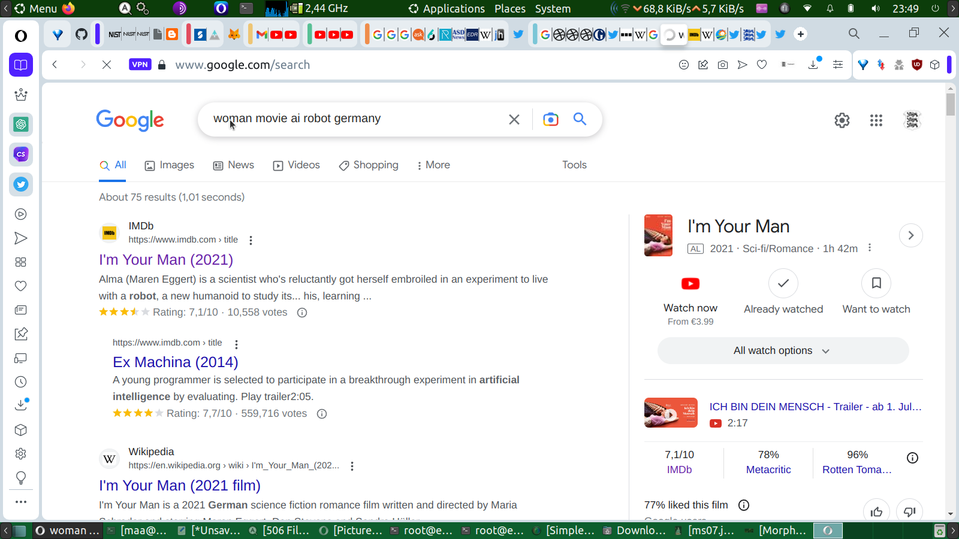Open Google apps grid
Screen dimensions: 959x539
click(876, 120)
